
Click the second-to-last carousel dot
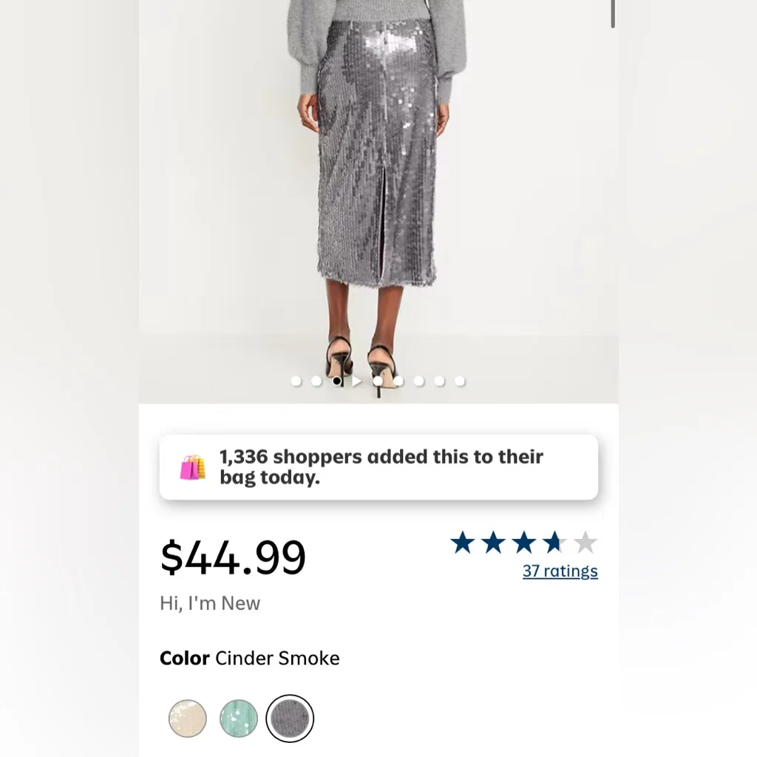click(x=439, y=381)
